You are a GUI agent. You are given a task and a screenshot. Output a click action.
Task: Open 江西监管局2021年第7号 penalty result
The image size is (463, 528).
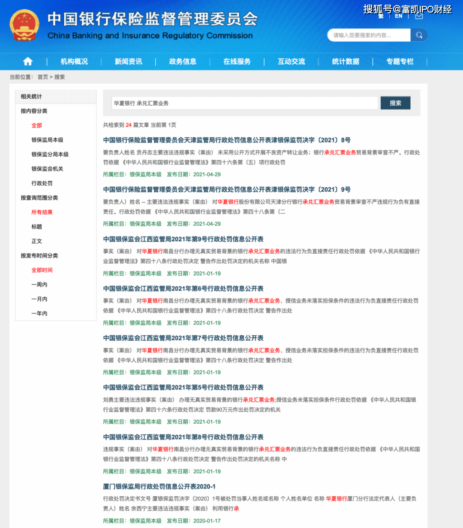[183, 338]
